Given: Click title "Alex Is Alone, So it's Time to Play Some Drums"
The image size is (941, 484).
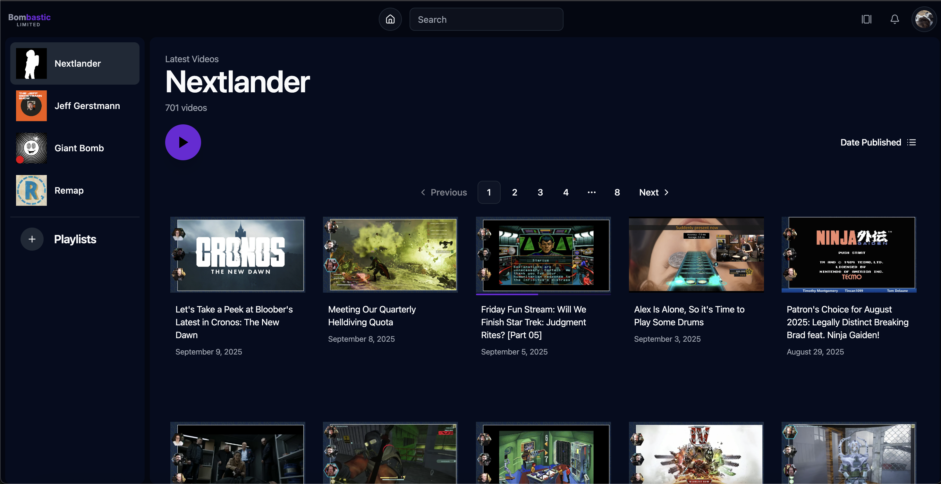Looking at the screenshot, I should (x=689, y=316).
